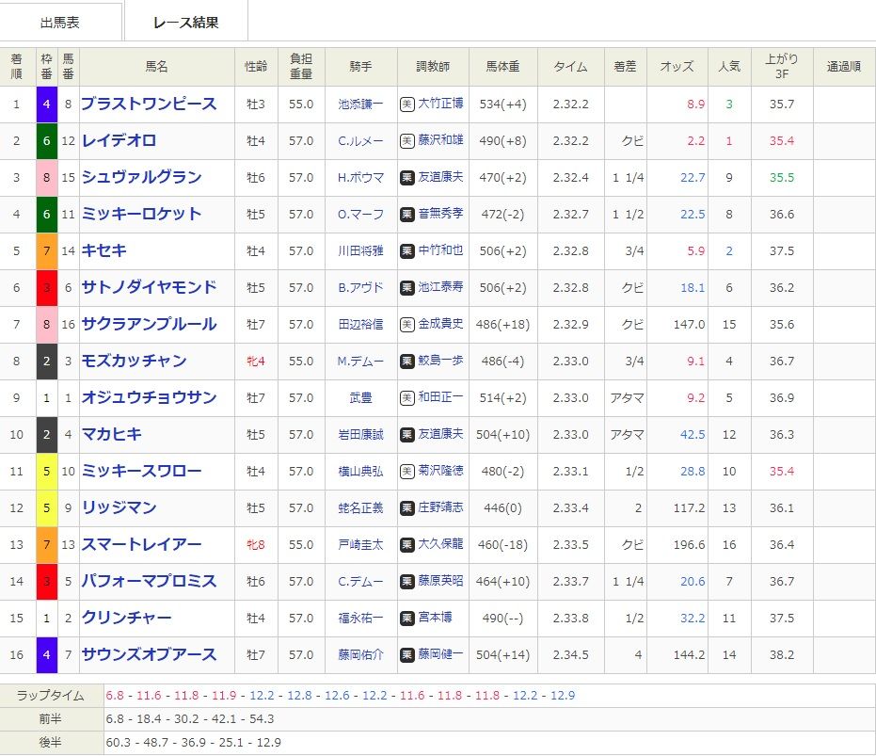Click the 栗 badge beside 池江泰寿
876x756 pixels.
tap(406, 288)
